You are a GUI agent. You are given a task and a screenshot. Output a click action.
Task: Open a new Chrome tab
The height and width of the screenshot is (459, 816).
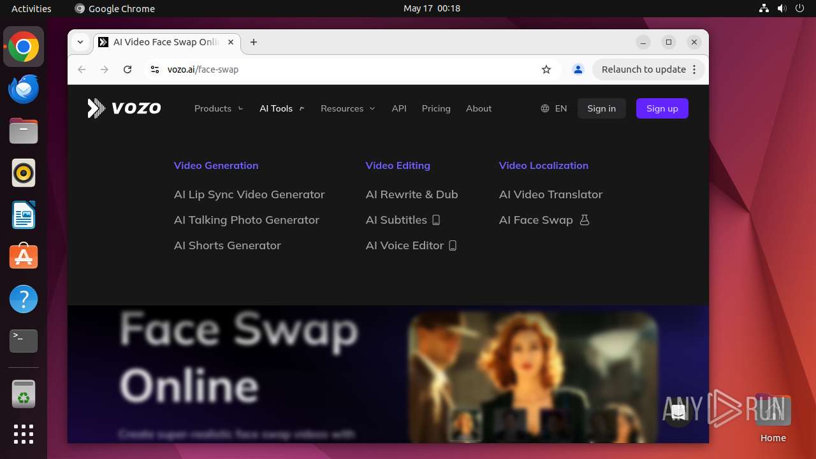(x=254, y=42)
